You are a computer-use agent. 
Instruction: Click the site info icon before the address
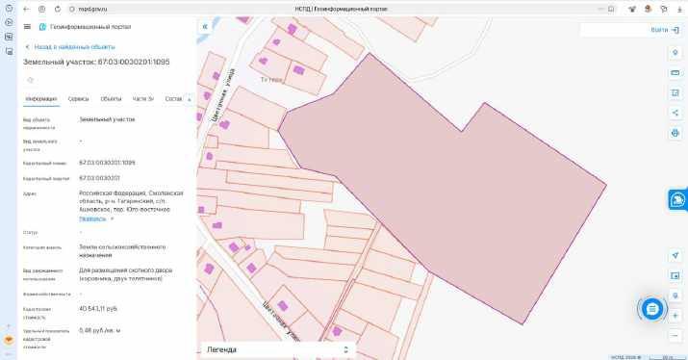(x=72, y=9)
